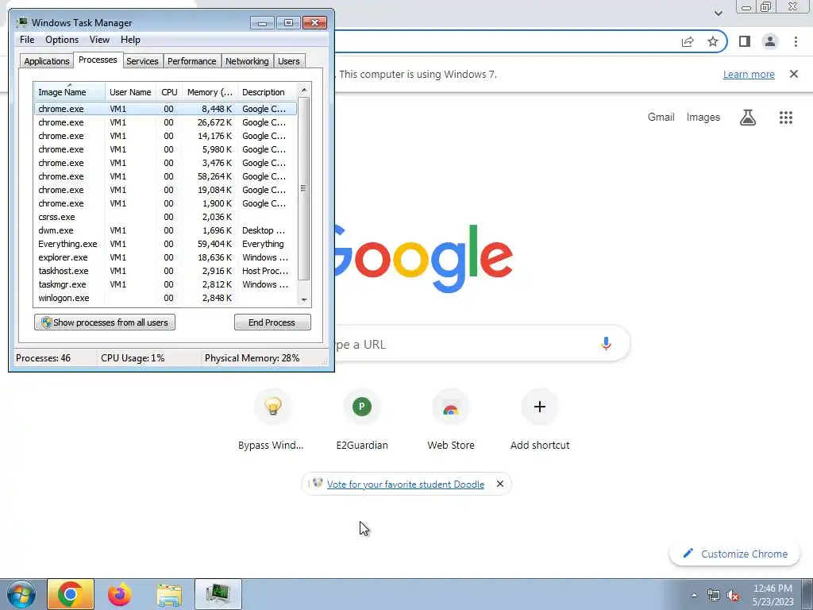The height and width of the screenshot is (610, 813).
Task: Select the winlogon.exe process
Action: click(166, 298)
